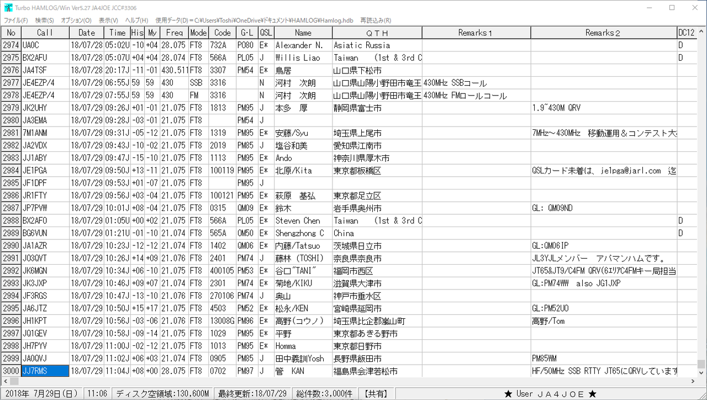The width and height of the screenshot is (707, 400).
Task: Click 再読込み(R) to reload data
Action: click(x=376, y=20)
